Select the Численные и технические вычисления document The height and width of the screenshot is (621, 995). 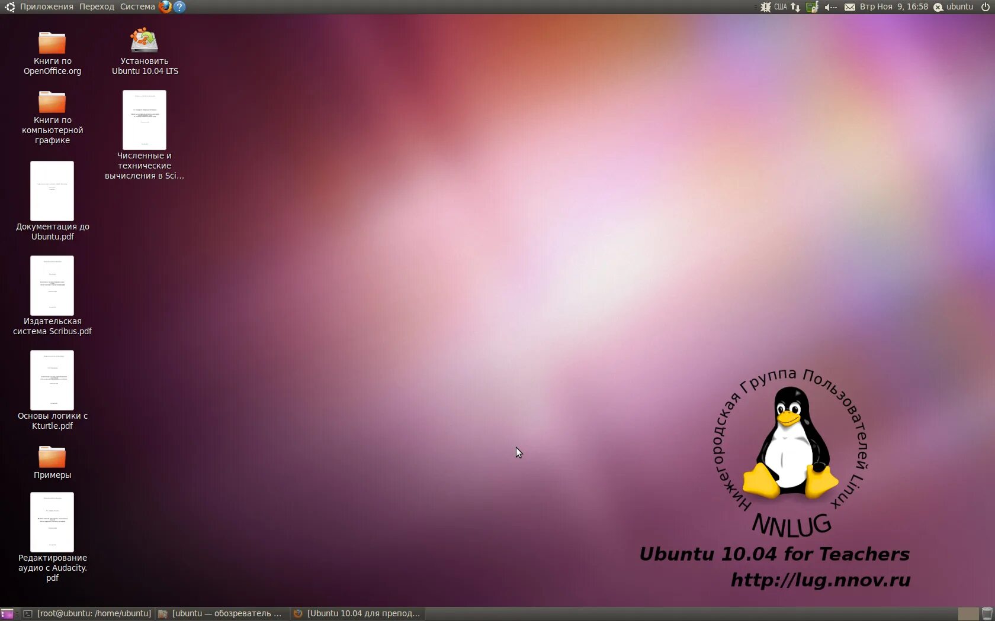[145, 135]
